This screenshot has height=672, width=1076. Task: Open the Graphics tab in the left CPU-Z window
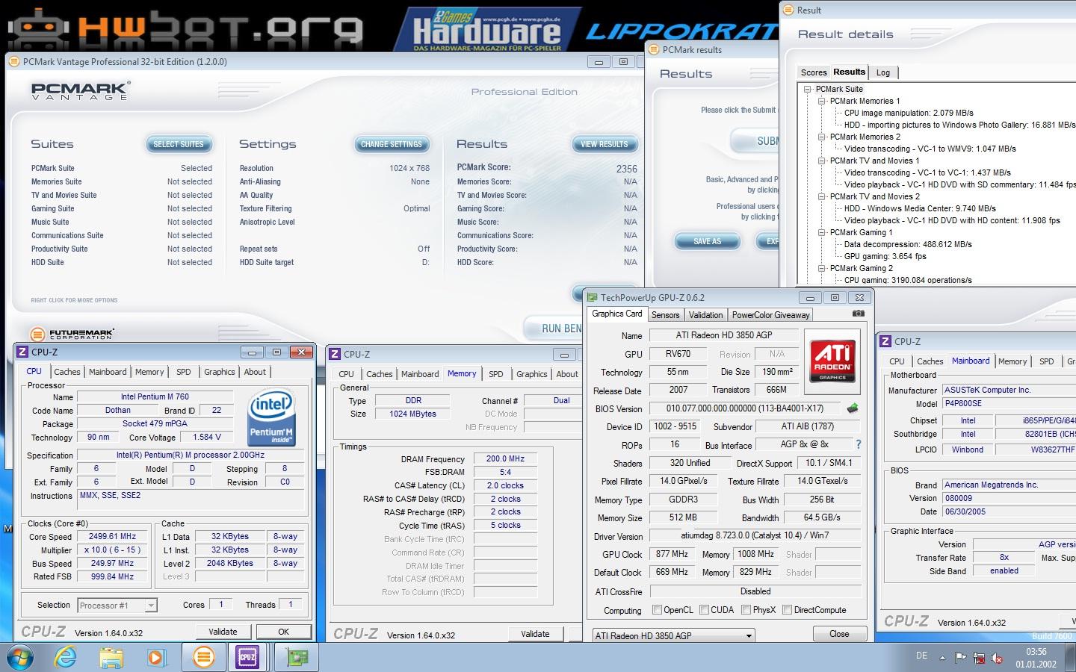[219, 372]
